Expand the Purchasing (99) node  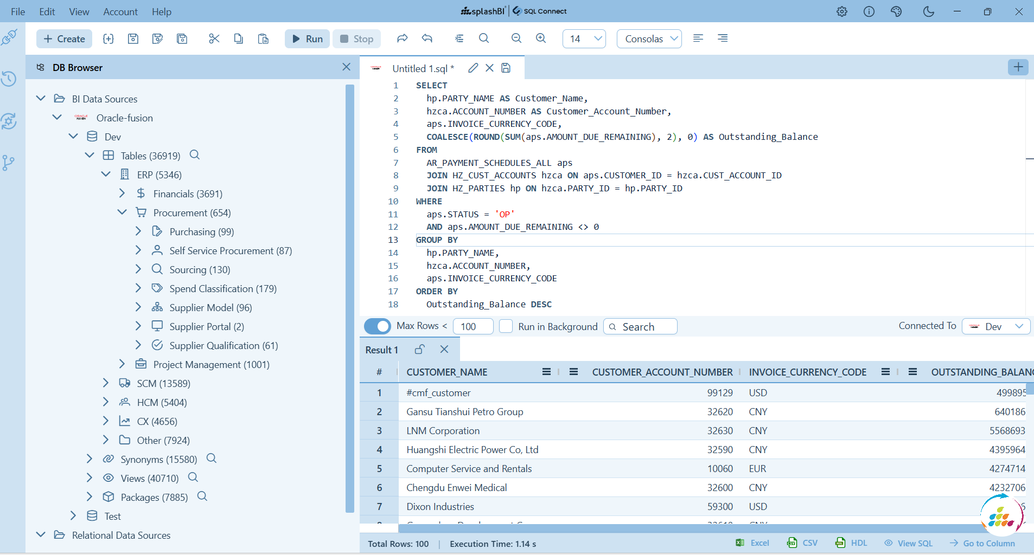click(138, 231)
